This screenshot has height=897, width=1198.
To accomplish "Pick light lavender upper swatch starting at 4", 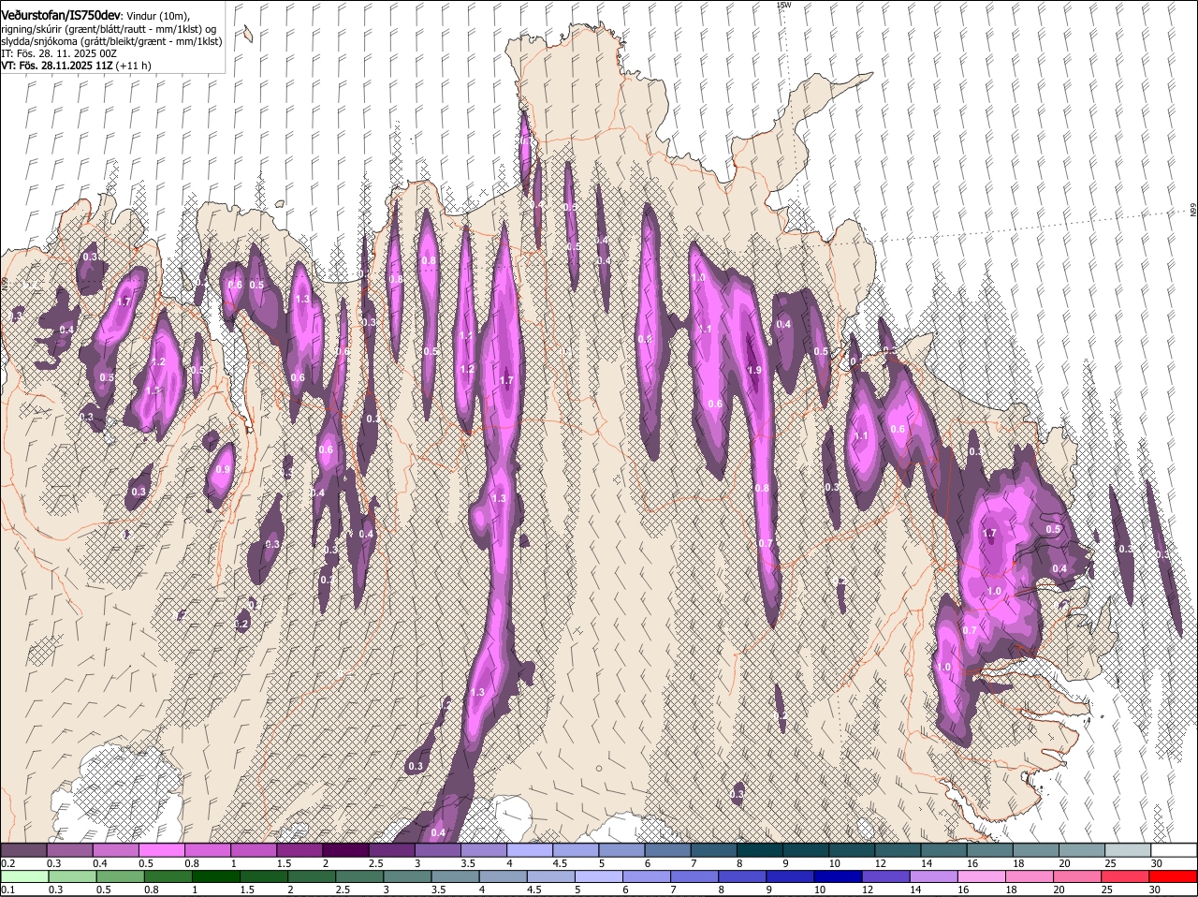I will [529, 850].
